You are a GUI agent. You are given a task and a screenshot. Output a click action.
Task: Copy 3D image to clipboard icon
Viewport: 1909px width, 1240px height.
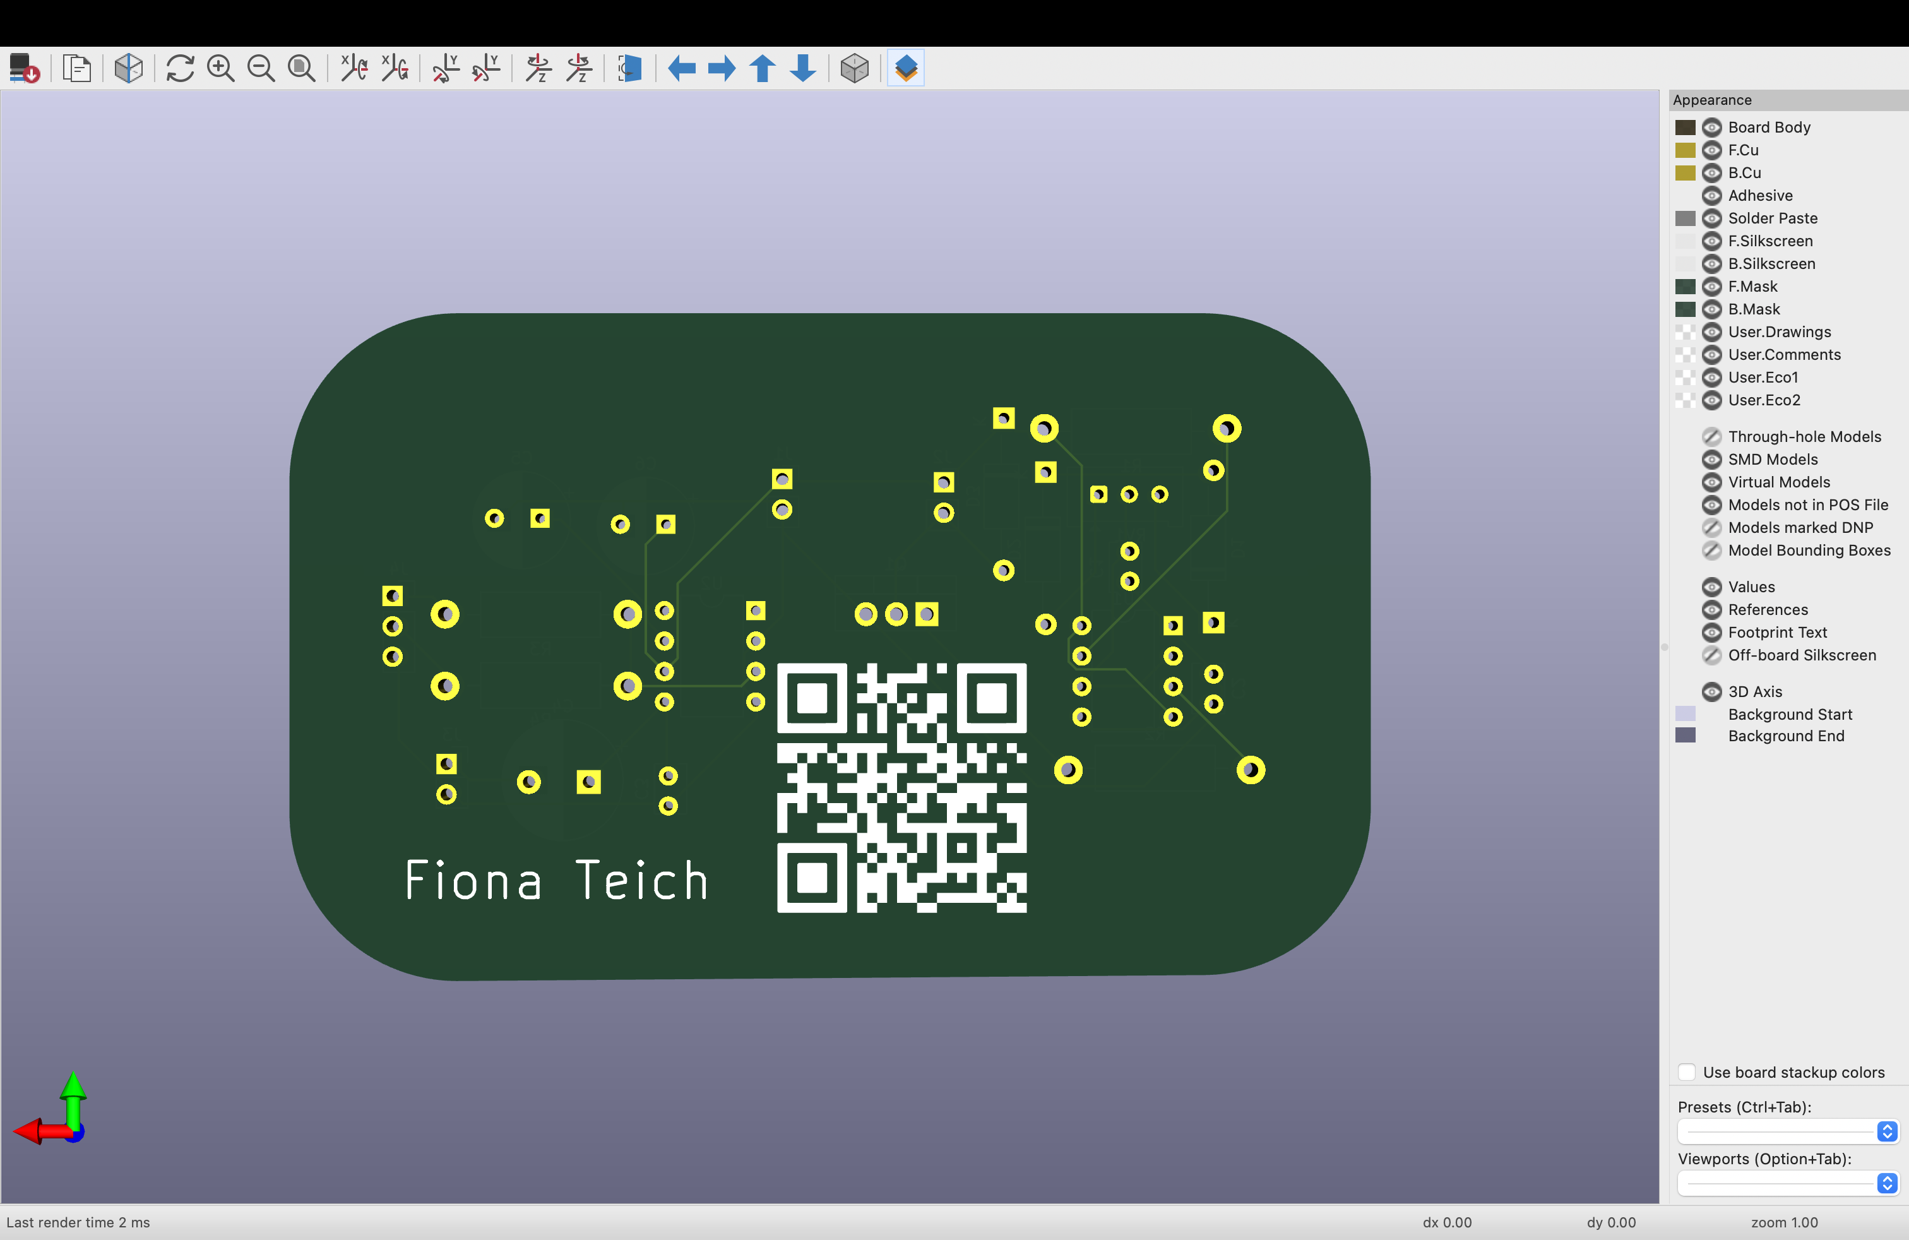(x=77, y=68)
